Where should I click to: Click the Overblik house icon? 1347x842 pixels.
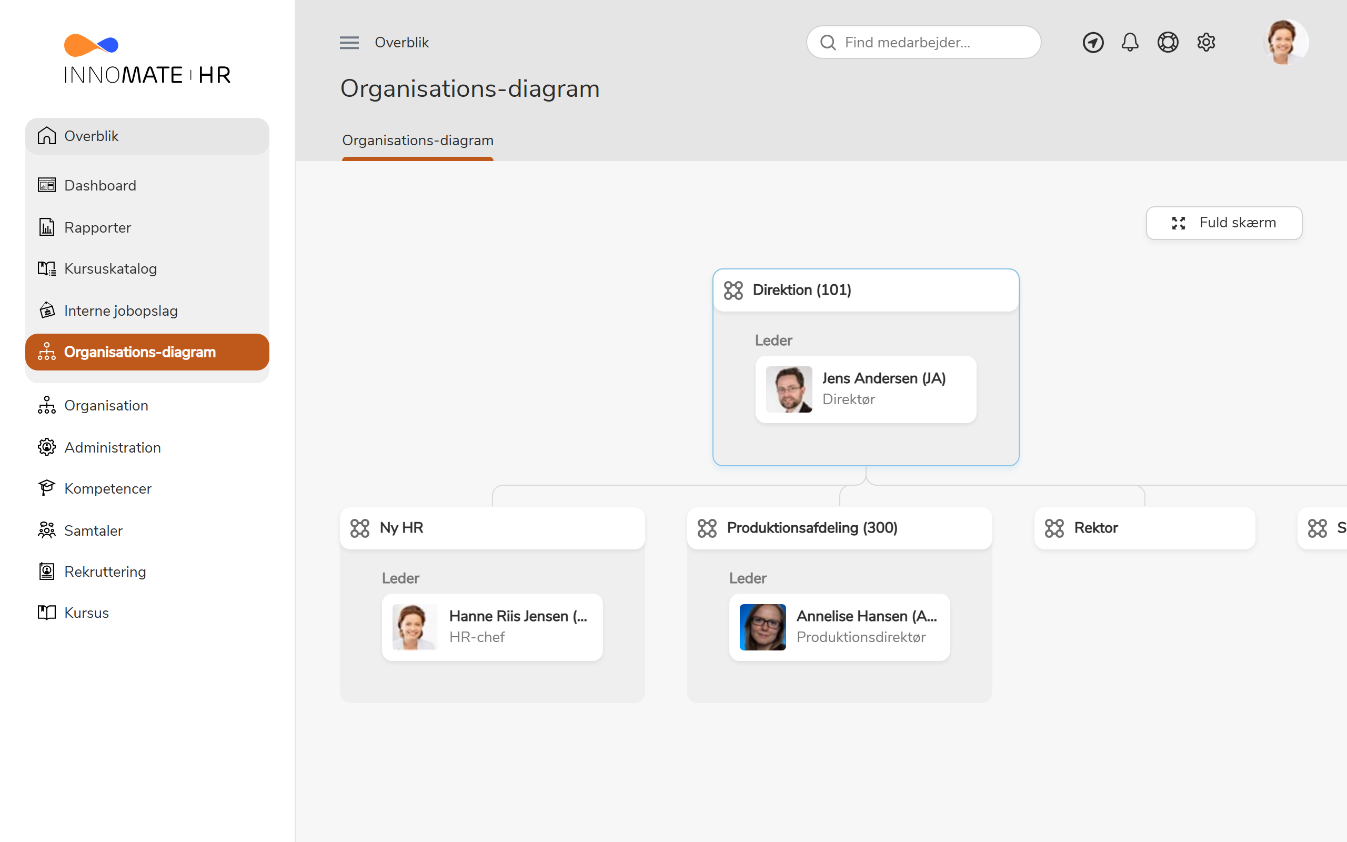coord(47,135)
